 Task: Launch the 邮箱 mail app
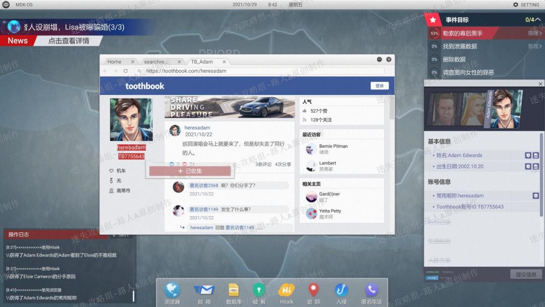click(204, 291)
